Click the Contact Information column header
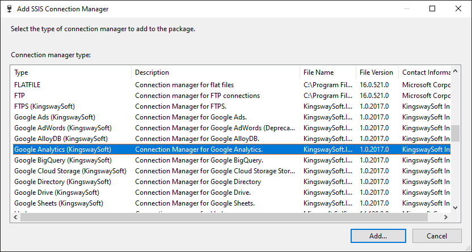The width and height of the screenshot is (472, 252). click(x=425, y=72)
